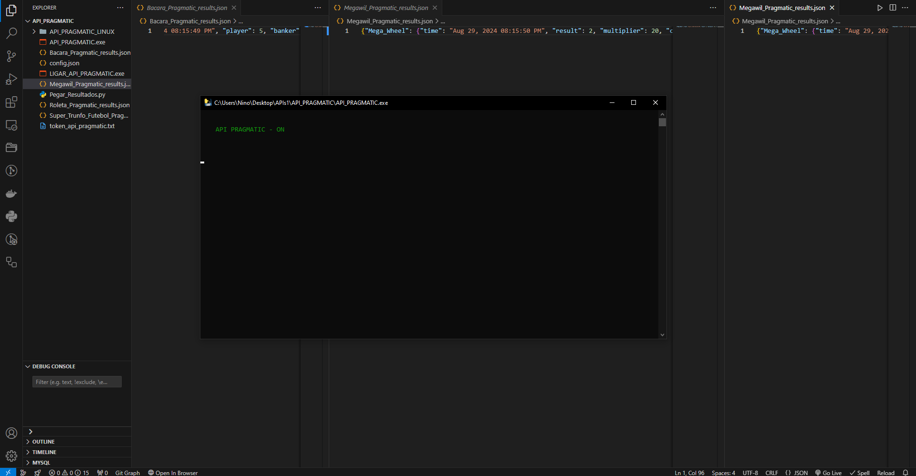Viewport: 916px width, 476px height.
Task: Open the Docker view icon
Action: [11, 193]
